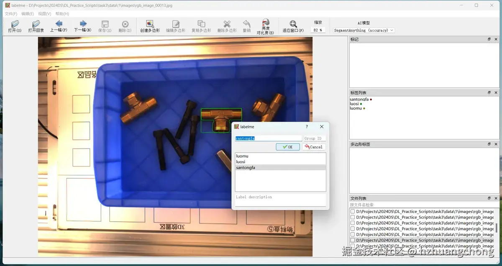502x266 pixels.
Task: Click the ? help button in labelme dialog
Action: (x=307, y=127)
